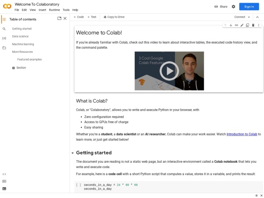The width and height of the screenshot is (264, 198).
Task: Add a Text cell
Action: [92, 17]
